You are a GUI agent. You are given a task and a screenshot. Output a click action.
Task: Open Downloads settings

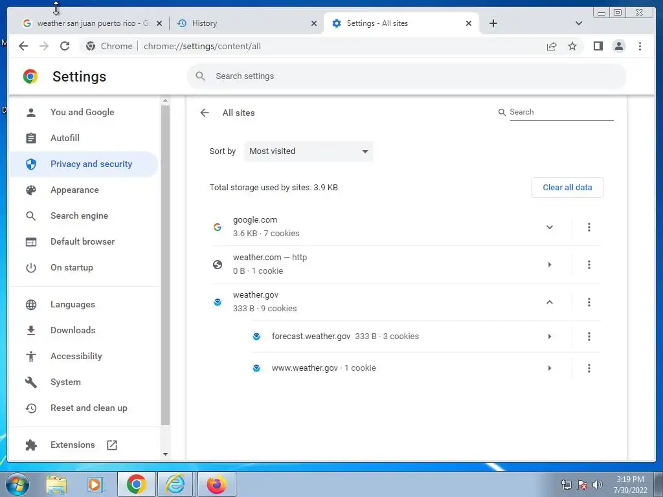click(x=84, y=330)
